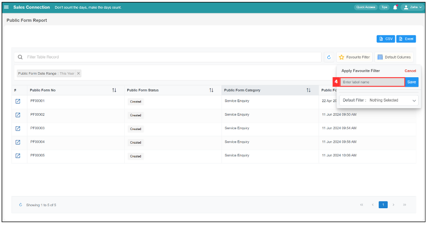Screen dimensions: 427x225
Task: Open the hamburger navigation menu
Action: coord(6,7)
